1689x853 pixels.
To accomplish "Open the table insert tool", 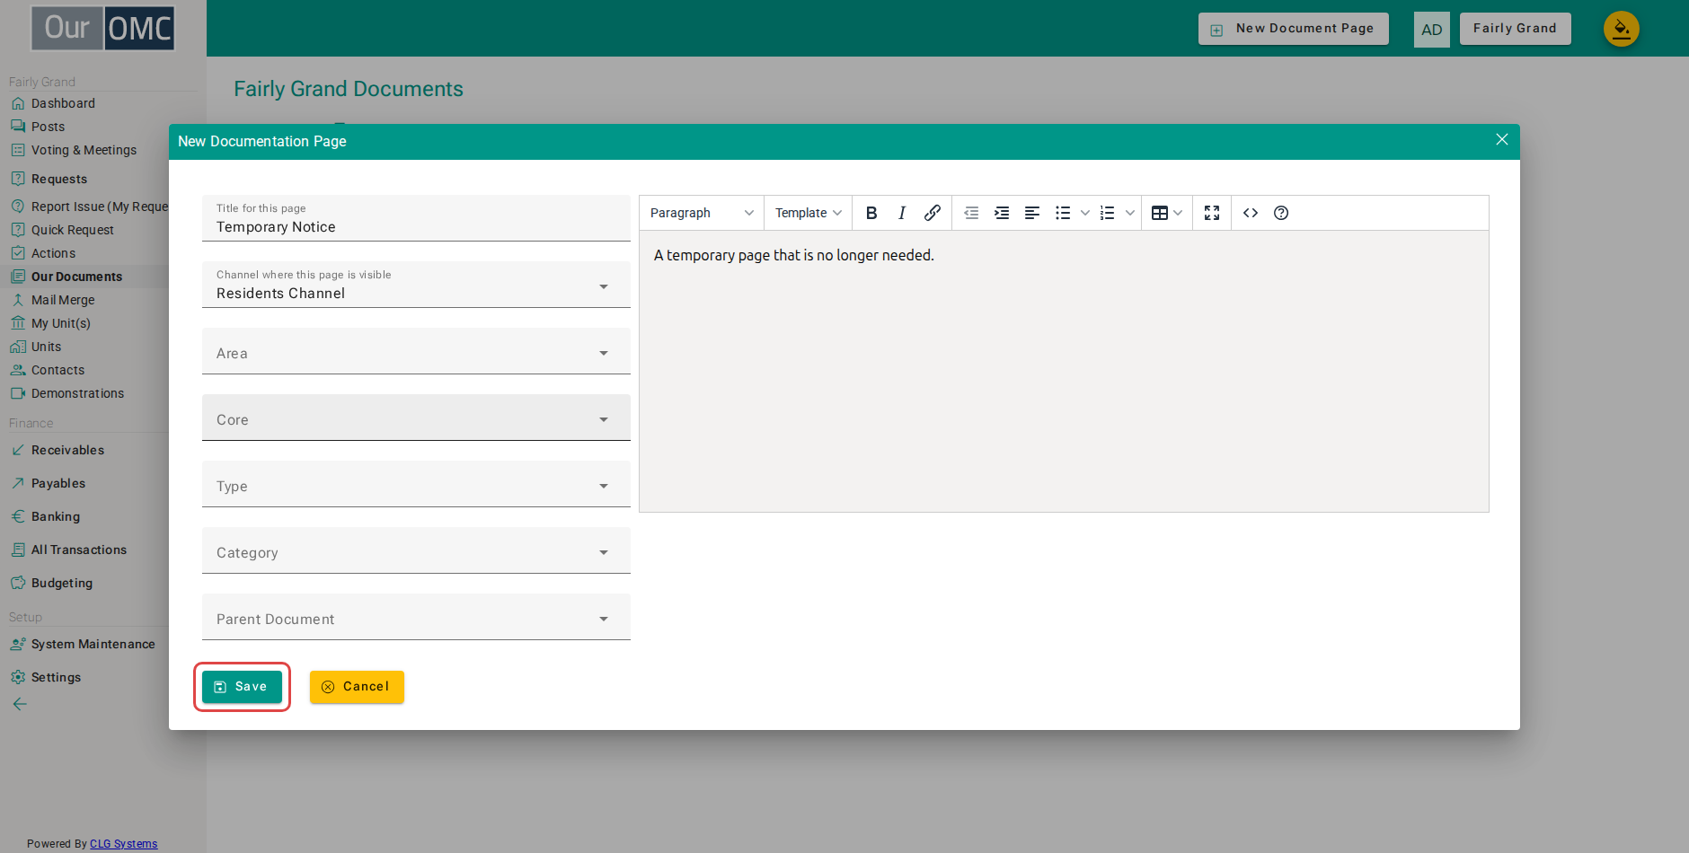I will tap(1167, 213).
